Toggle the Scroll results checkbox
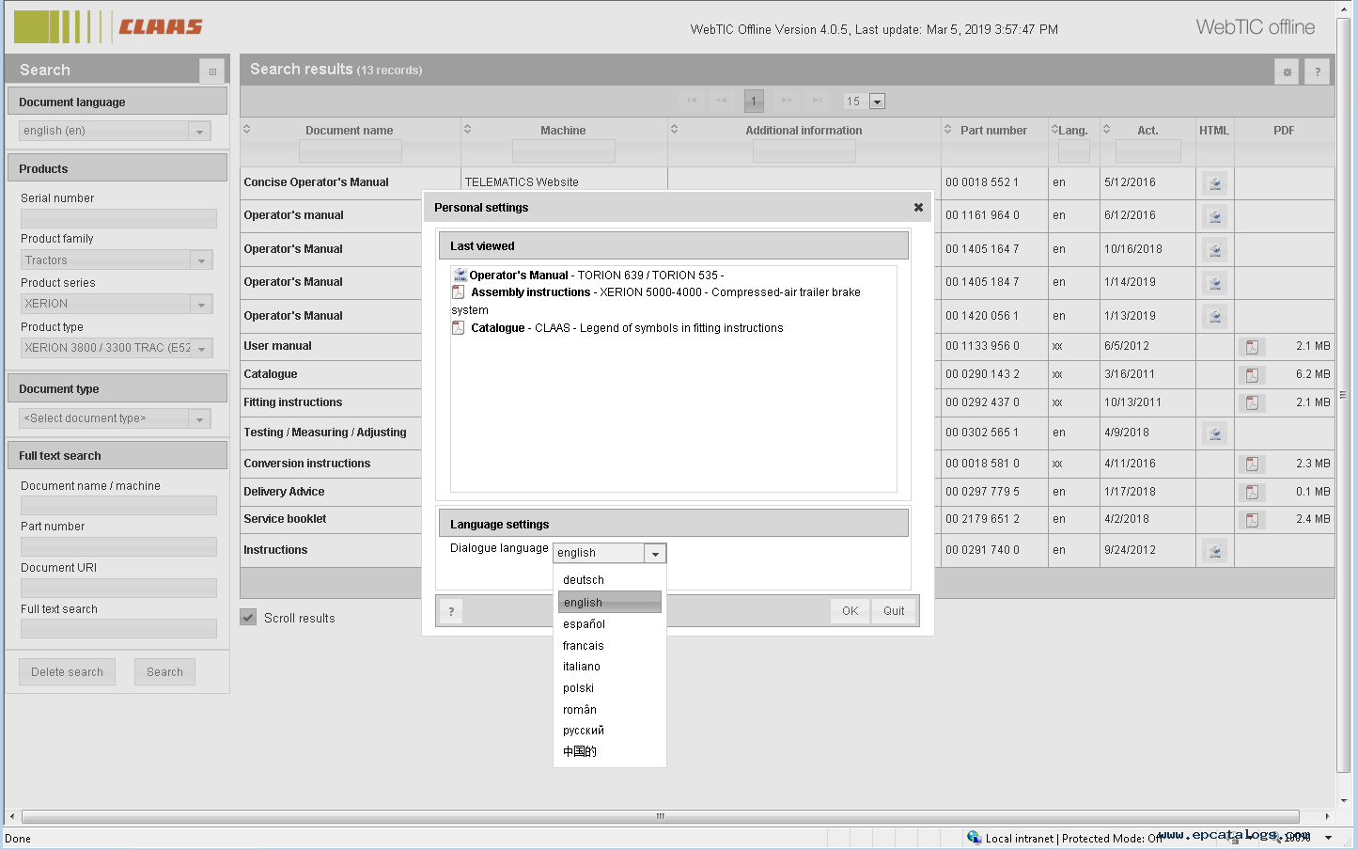 tap(248, 618)
